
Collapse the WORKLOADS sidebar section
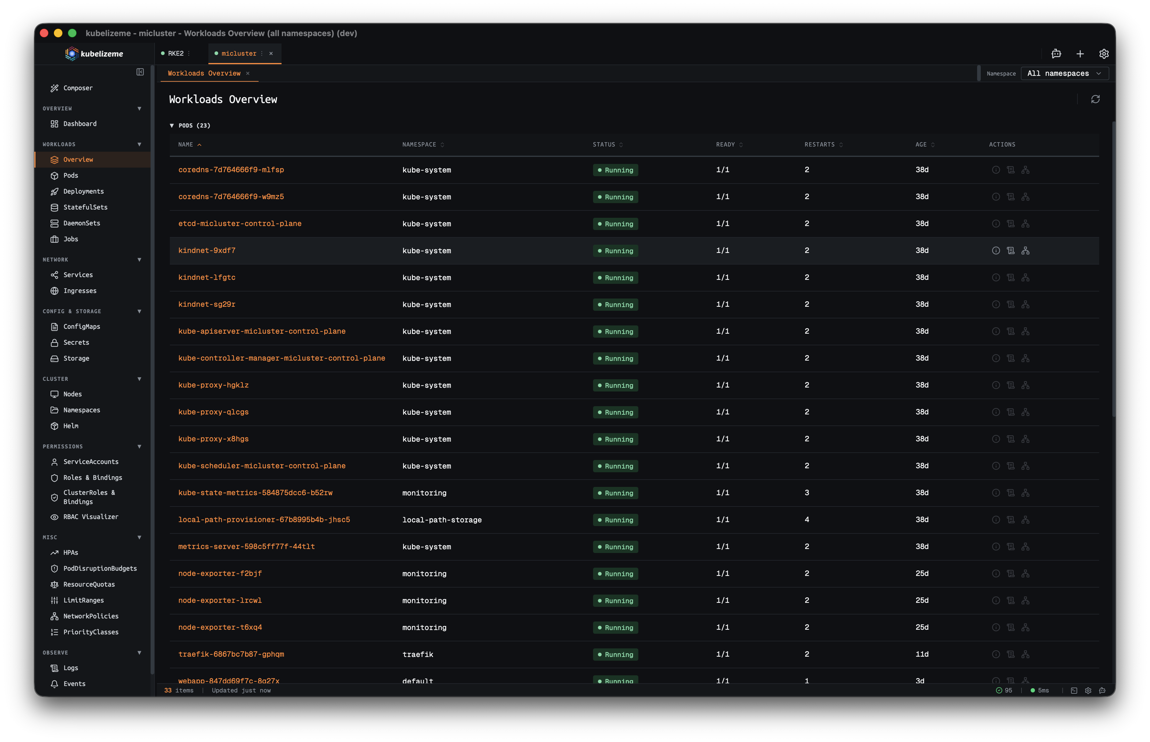tap(140, 144)
